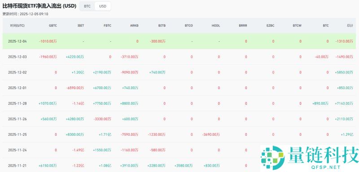Image resolution: width=359 pixels, height=172 pixels.
Task: Click the +850.00万 total value
Action: (345, 88)
